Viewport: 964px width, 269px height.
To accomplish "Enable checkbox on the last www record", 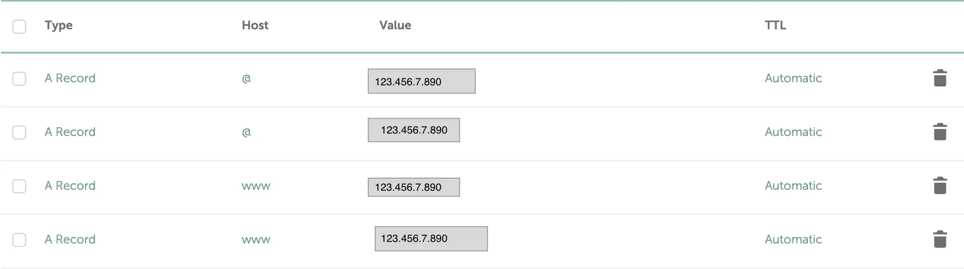I will [19, 240].
